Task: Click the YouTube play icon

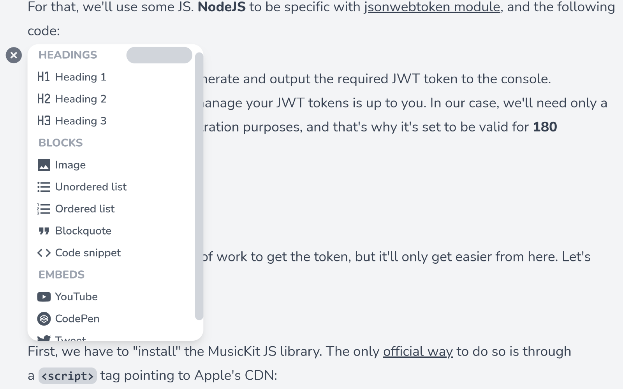Action: [44, 297]
